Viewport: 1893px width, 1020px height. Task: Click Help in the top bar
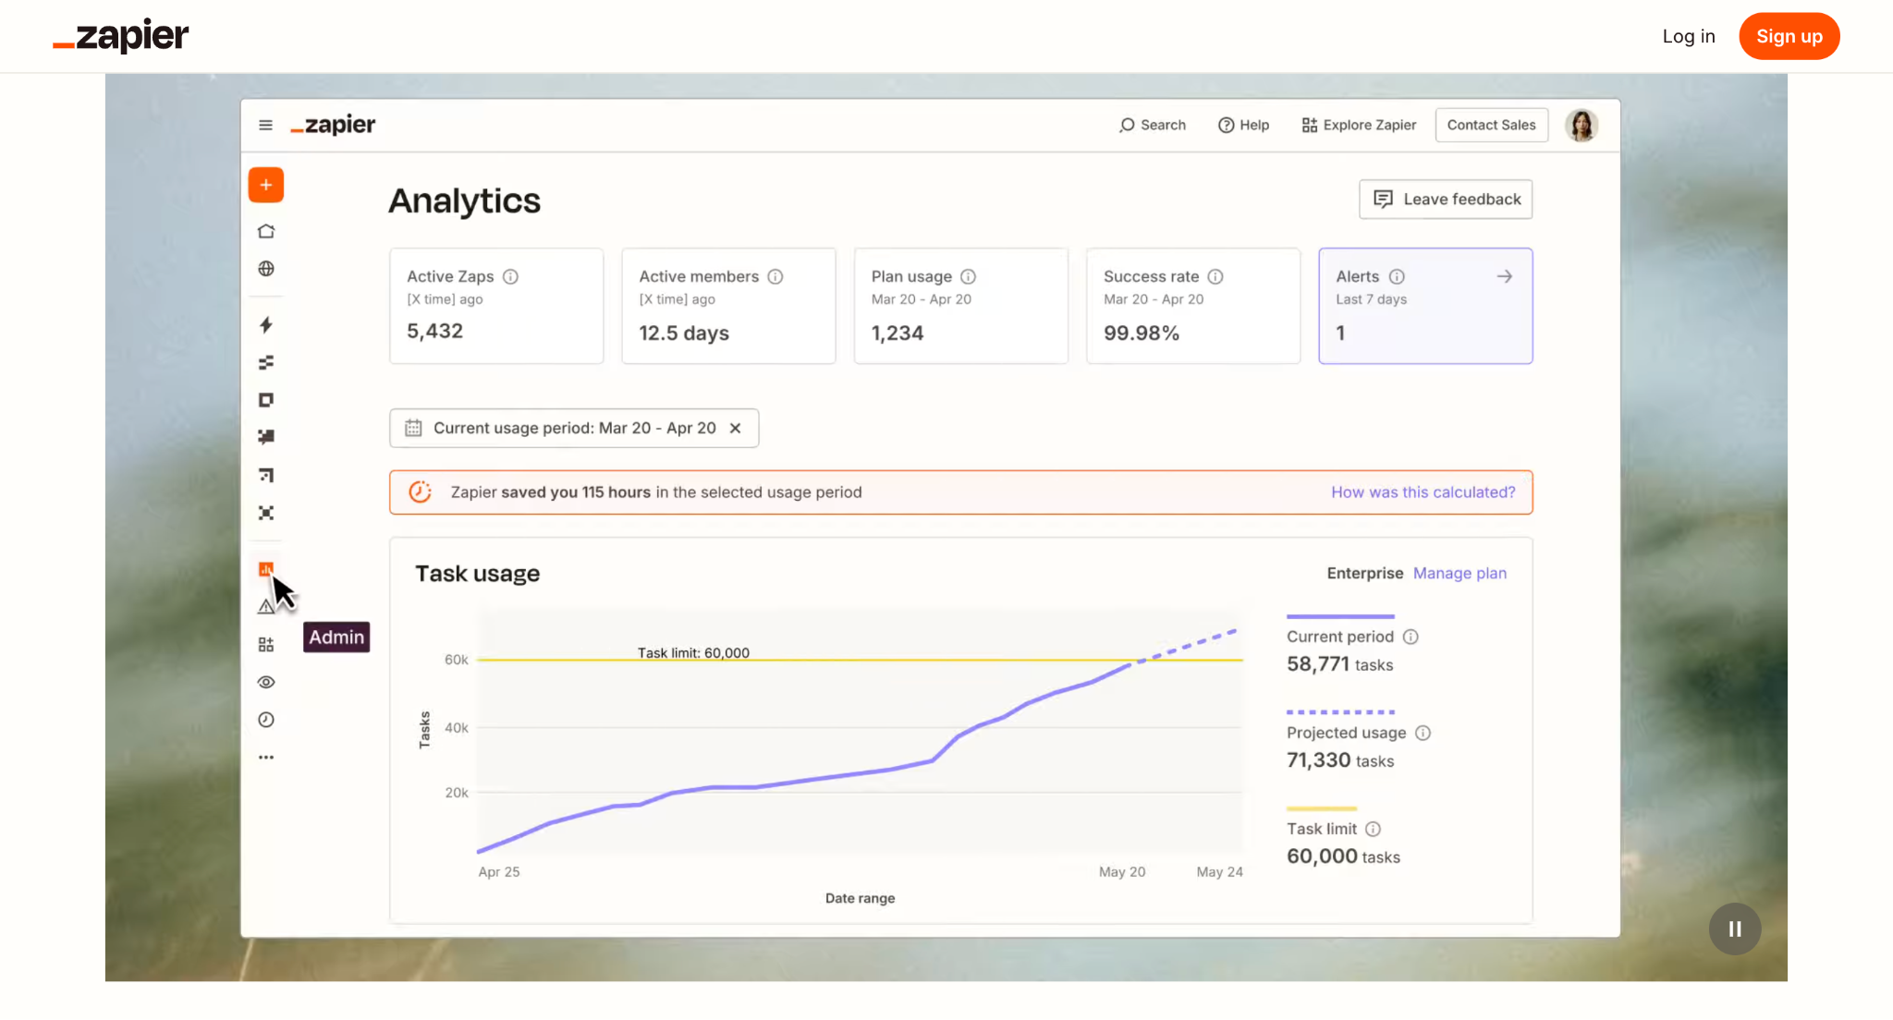pos(1243,125)
